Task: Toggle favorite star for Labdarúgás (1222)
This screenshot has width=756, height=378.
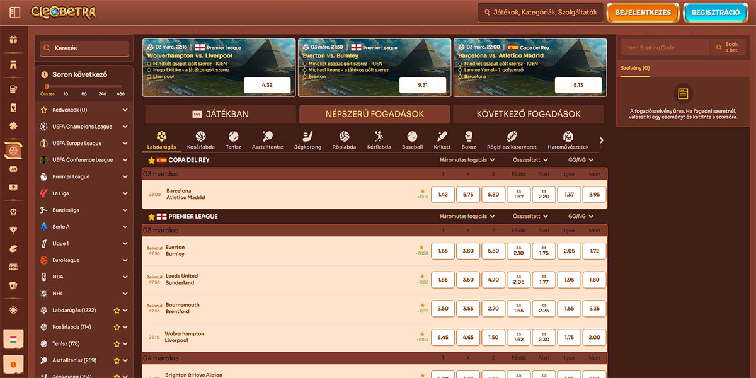Action: coord(115,310)
